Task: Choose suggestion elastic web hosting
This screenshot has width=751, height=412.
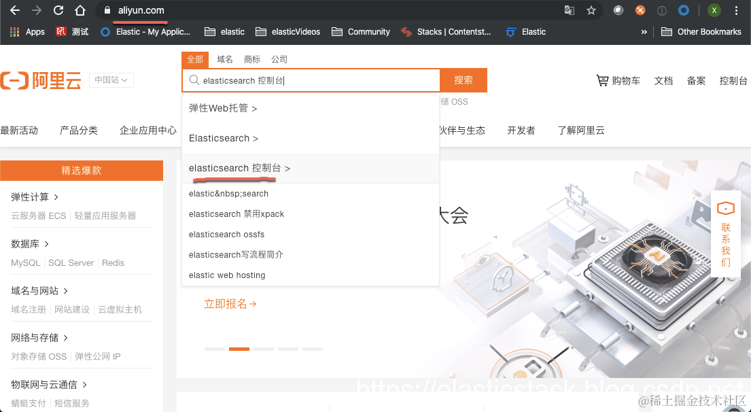Action: pos(311,275)
